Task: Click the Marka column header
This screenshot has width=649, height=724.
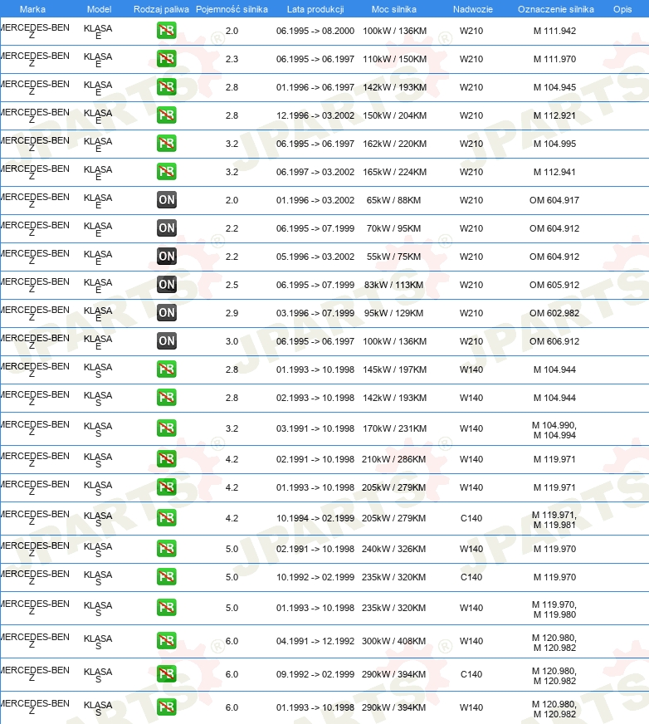Action: point(32,9)
